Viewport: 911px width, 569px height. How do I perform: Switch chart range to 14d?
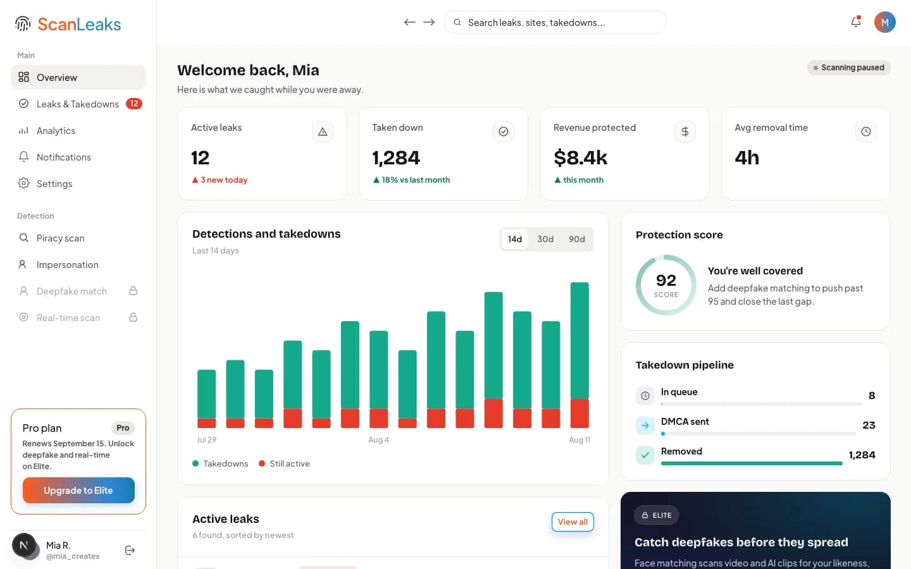(515, 239)
